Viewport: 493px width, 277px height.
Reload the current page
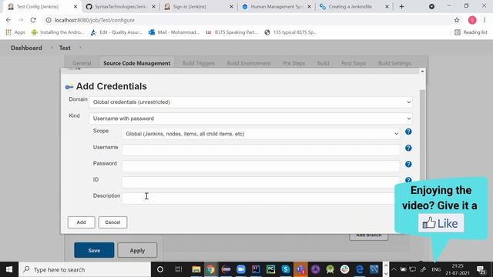point(33,20)
